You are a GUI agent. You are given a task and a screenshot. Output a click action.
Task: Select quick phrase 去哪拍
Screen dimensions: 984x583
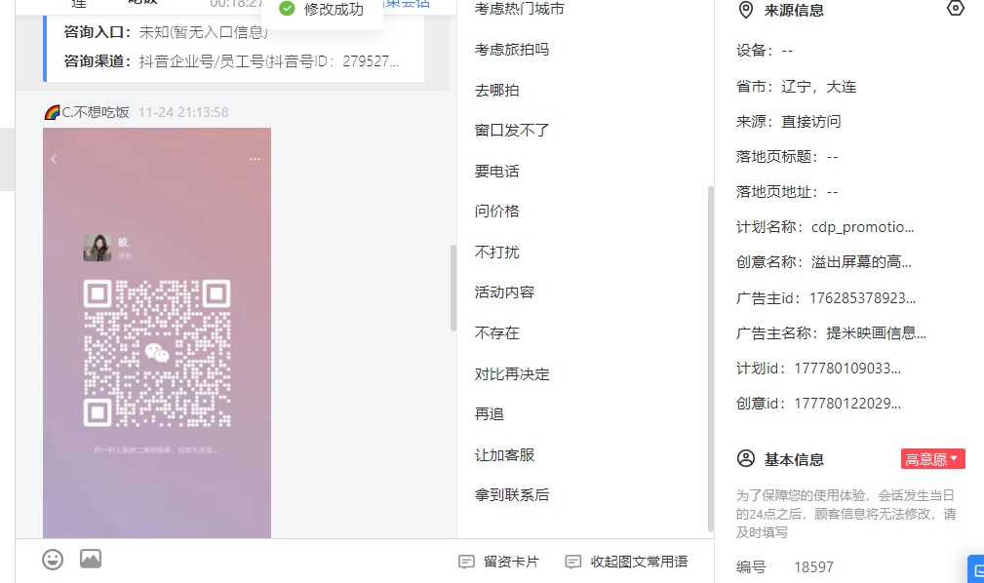(497, 91)
